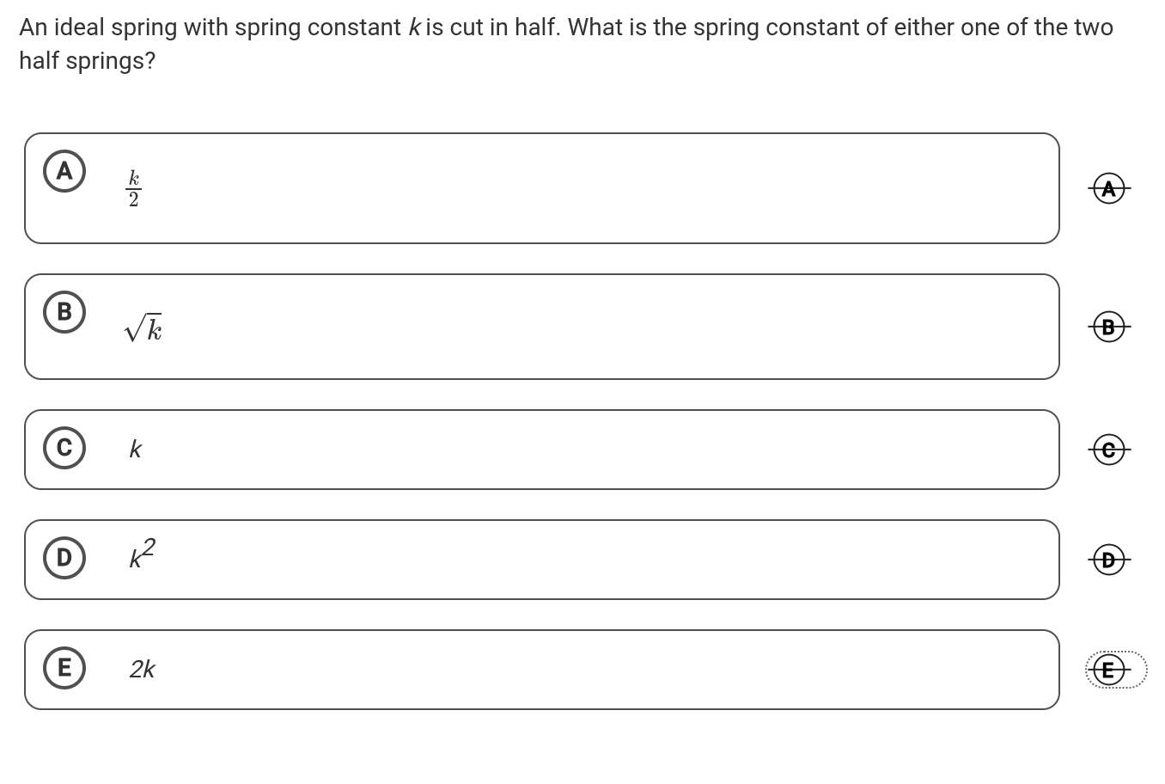
Task: Strike through answer D using its icon
Action: point(1108,560)
